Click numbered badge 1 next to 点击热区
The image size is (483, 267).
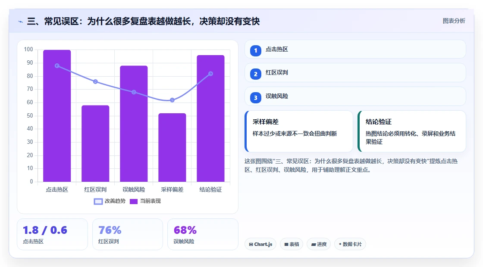tap(256, 50)
